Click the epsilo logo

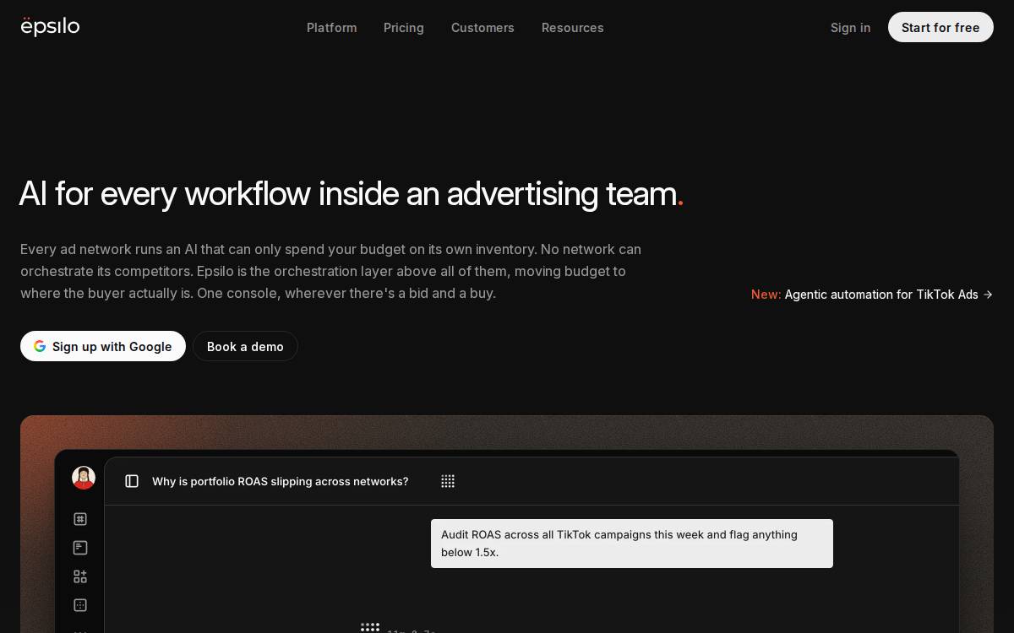point(50,26)
